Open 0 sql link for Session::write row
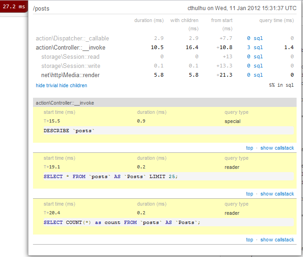Image resolution: width=303 pixels, height=257 pixels. coord(255,66)
